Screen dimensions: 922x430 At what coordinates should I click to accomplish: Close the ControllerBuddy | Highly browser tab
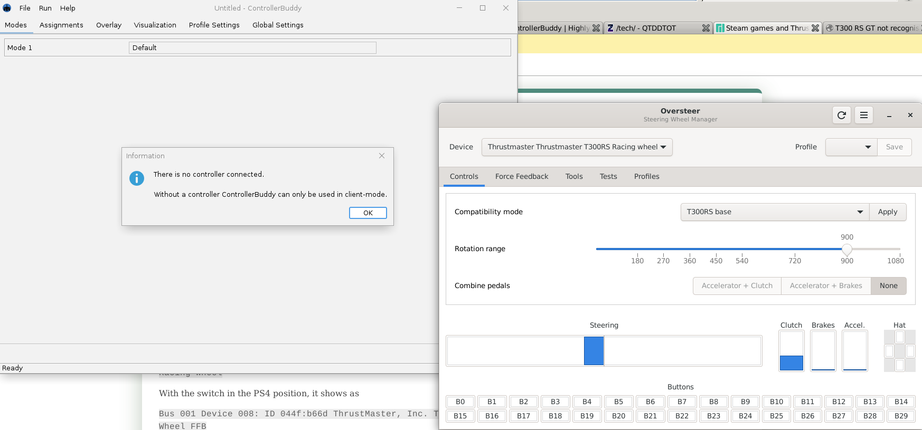tap(596, 28)
